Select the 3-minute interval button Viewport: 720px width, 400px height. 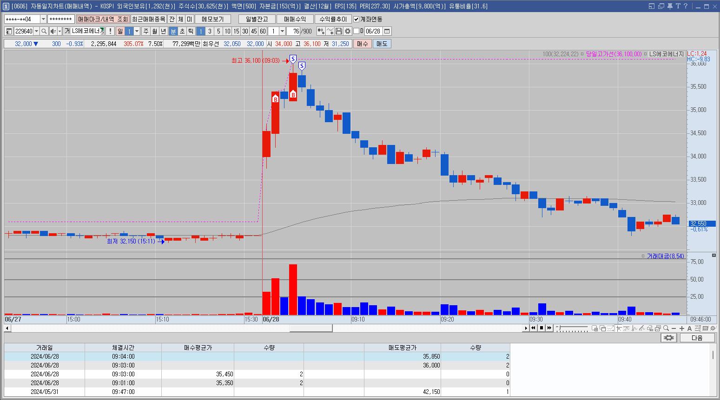coord(210,31)
